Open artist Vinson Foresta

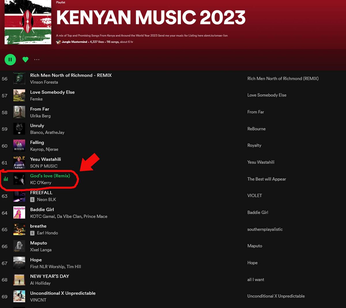[44, 82]
